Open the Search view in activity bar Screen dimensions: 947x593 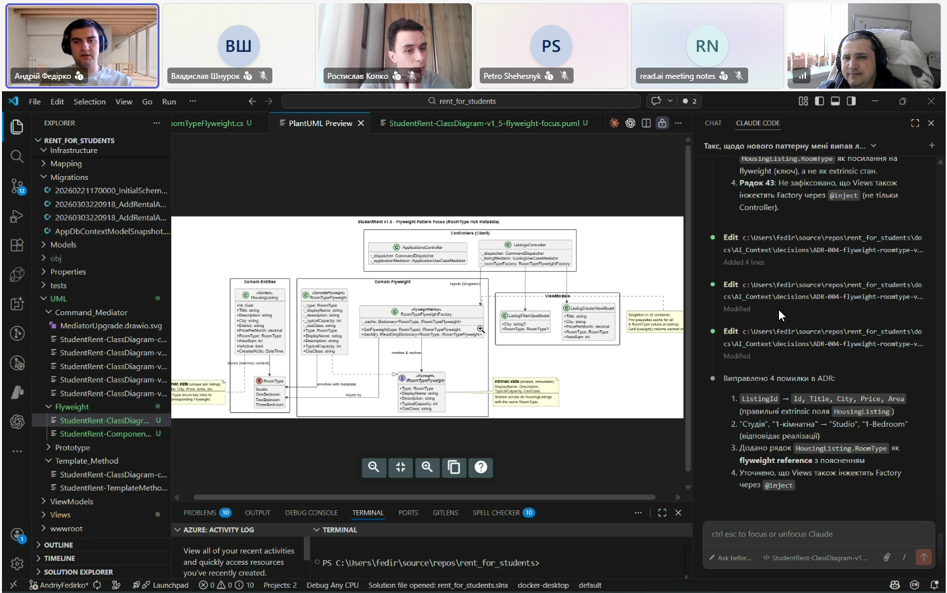click(17, 156)
